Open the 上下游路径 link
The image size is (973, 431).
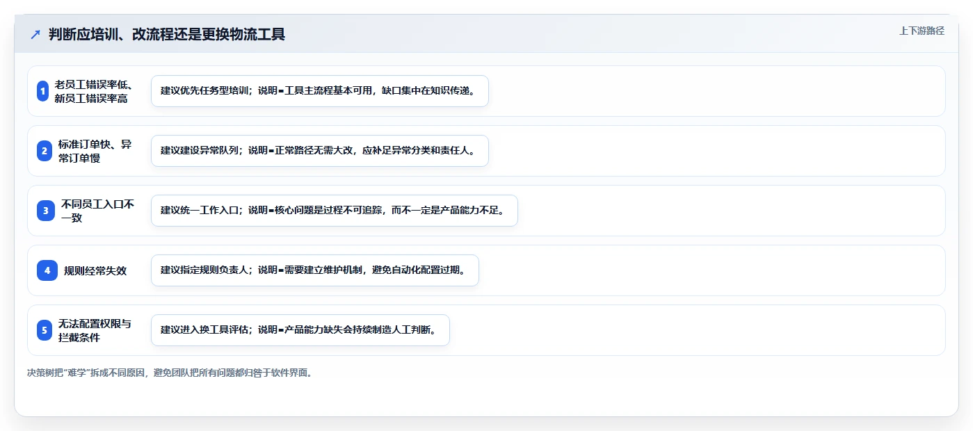coord(922,31)
